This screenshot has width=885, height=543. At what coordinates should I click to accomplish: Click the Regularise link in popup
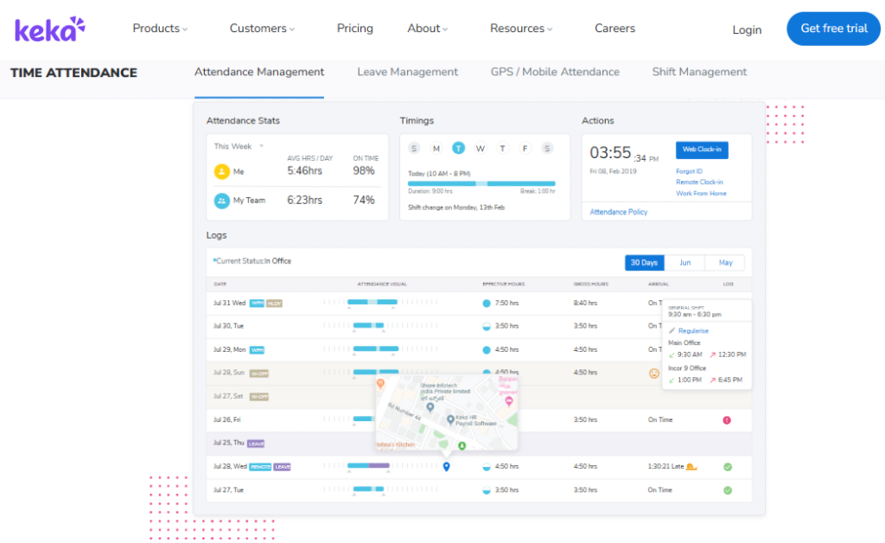tap(693, 331)
